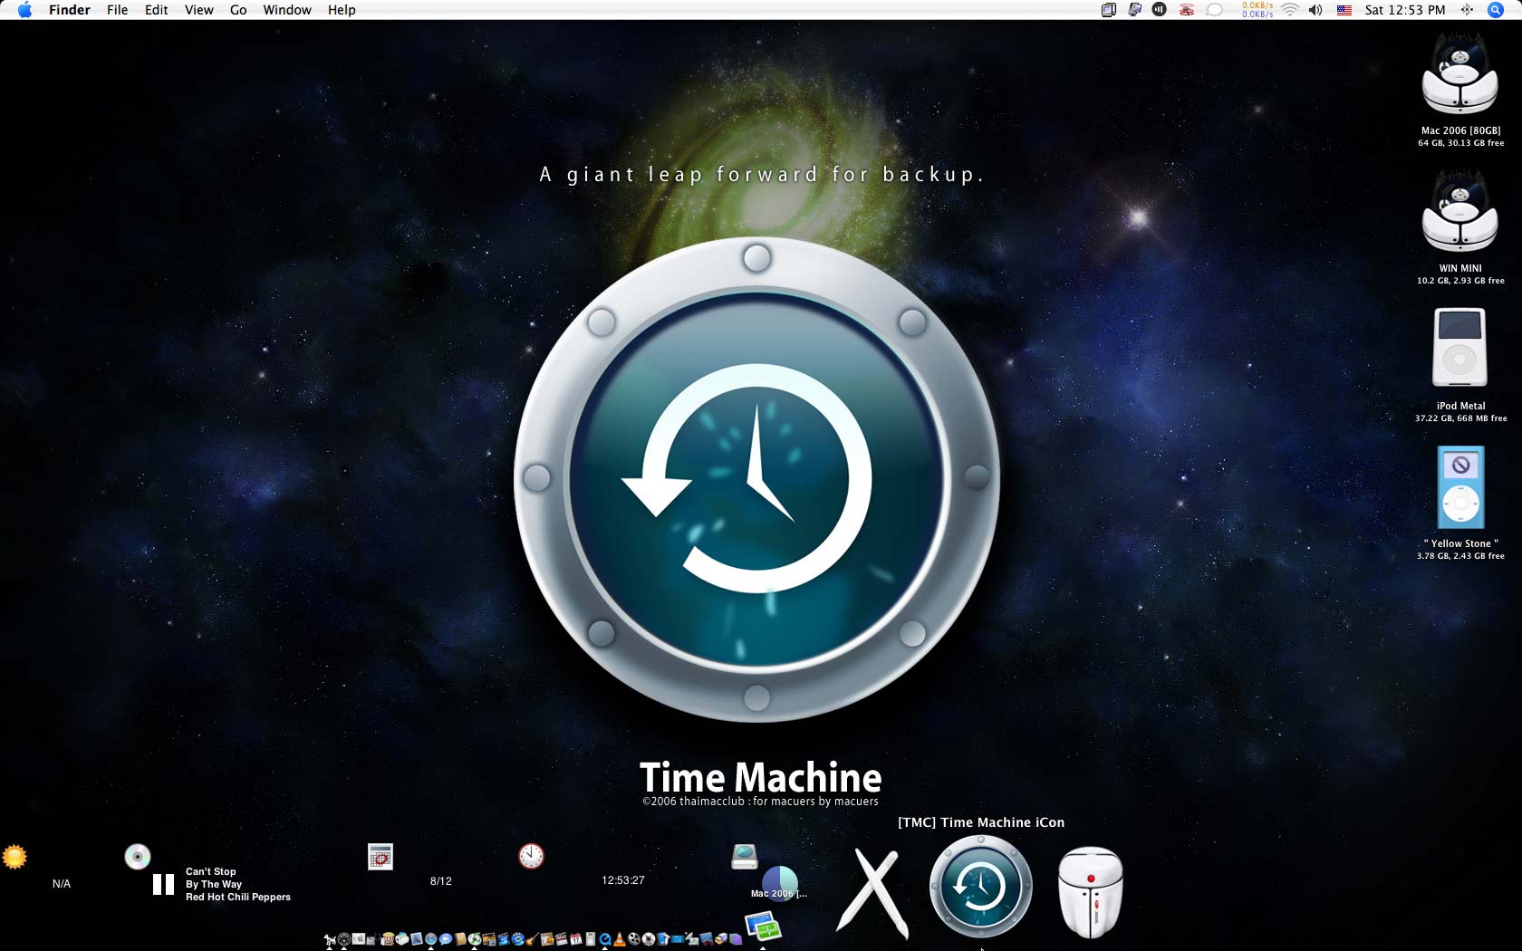
Task: Open iChat from the small dock
Action: click(446, 939)
